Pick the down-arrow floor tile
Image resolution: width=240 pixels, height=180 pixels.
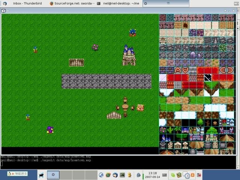tap(185, 70)
